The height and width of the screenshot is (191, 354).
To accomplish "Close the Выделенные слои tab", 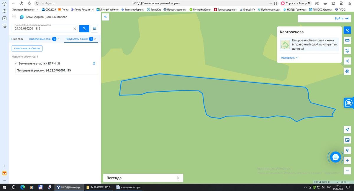I will click(58, 39).
